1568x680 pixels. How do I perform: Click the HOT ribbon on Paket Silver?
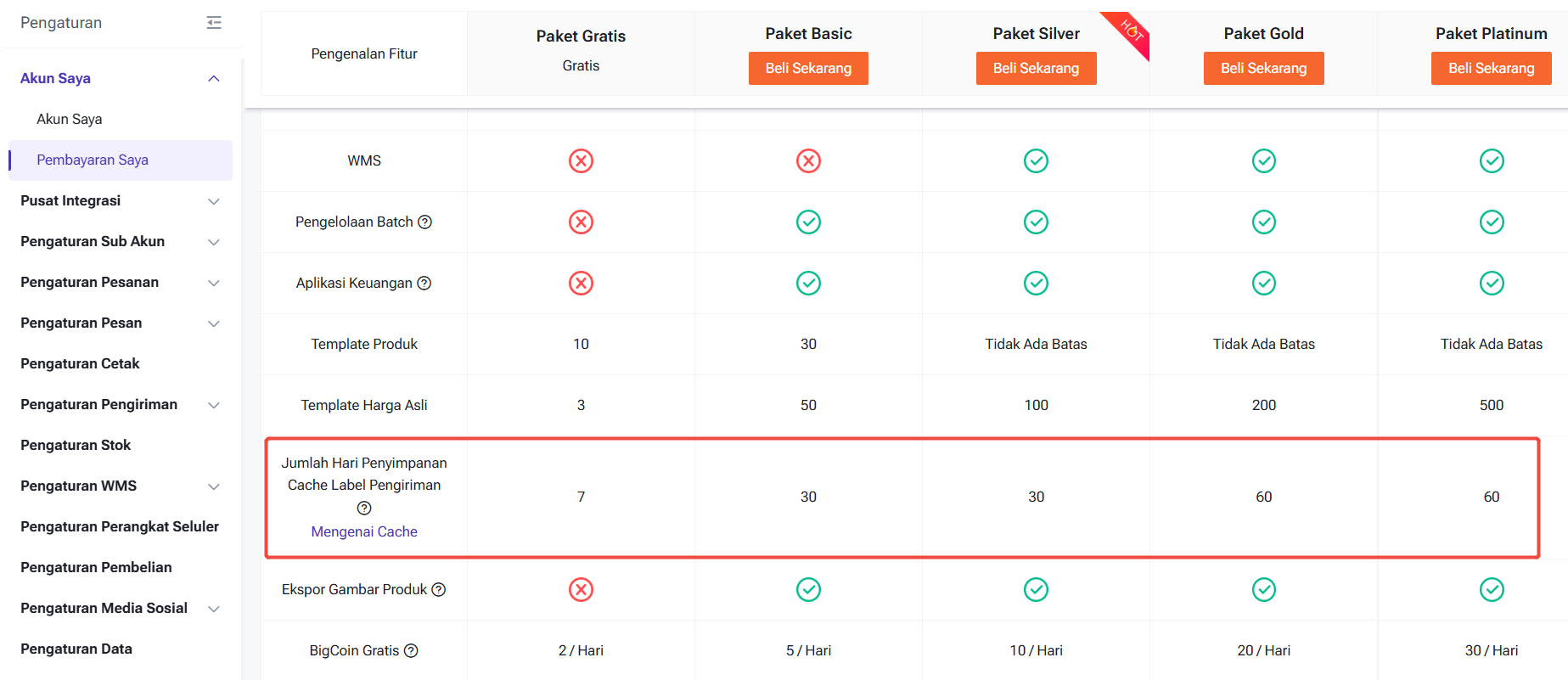point(1132,31)
